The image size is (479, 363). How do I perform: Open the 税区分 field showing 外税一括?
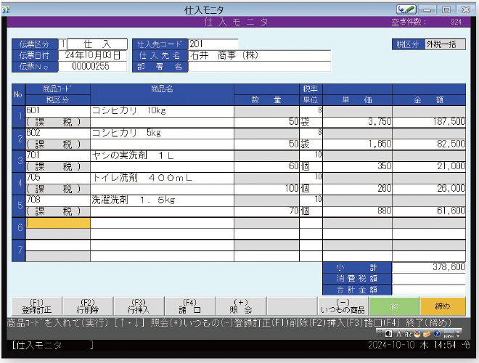click(x=444, y=44)
